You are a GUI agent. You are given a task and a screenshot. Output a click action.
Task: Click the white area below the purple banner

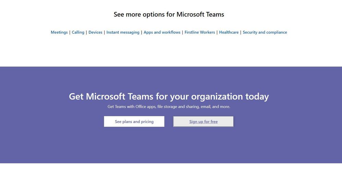[171, 169]
